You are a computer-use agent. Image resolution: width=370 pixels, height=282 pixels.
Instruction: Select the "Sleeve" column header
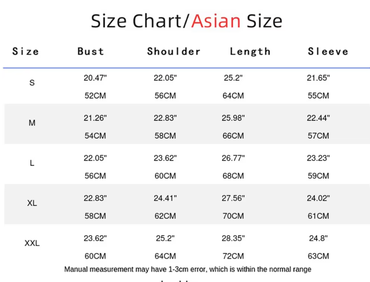point(328,51)
